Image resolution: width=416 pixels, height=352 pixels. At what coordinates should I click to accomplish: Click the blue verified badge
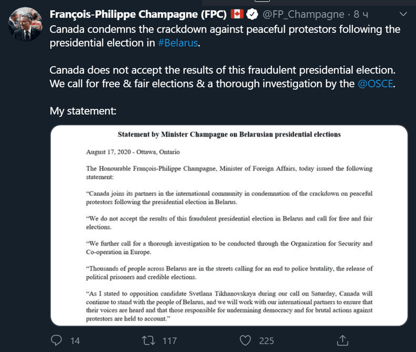[251, 14]
